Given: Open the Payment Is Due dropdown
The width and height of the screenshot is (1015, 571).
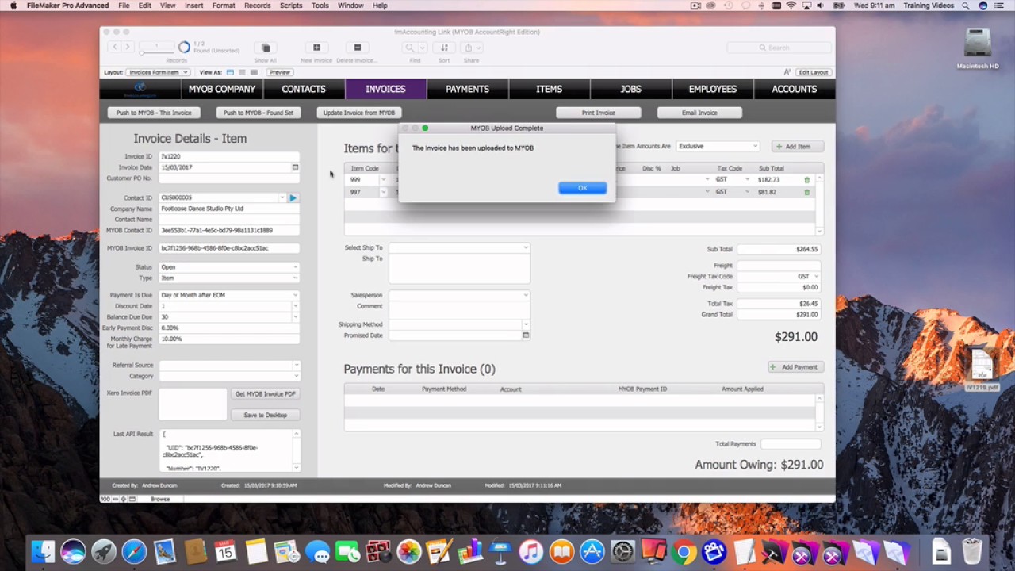Looking at the screenshot, I should tap(229, 295).
